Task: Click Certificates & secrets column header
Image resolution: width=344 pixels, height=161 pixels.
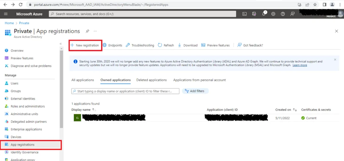Action: [x=316, y=110]
